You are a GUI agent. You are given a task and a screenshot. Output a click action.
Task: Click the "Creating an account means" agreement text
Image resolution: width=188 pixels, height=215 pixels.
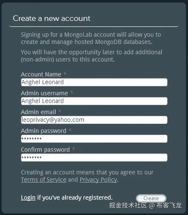point(87,172)
